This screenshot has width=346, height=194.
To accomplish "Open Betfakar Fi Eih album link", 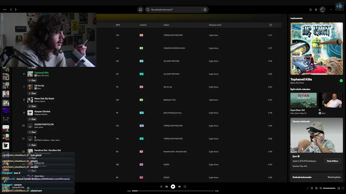I will (169, 100).
